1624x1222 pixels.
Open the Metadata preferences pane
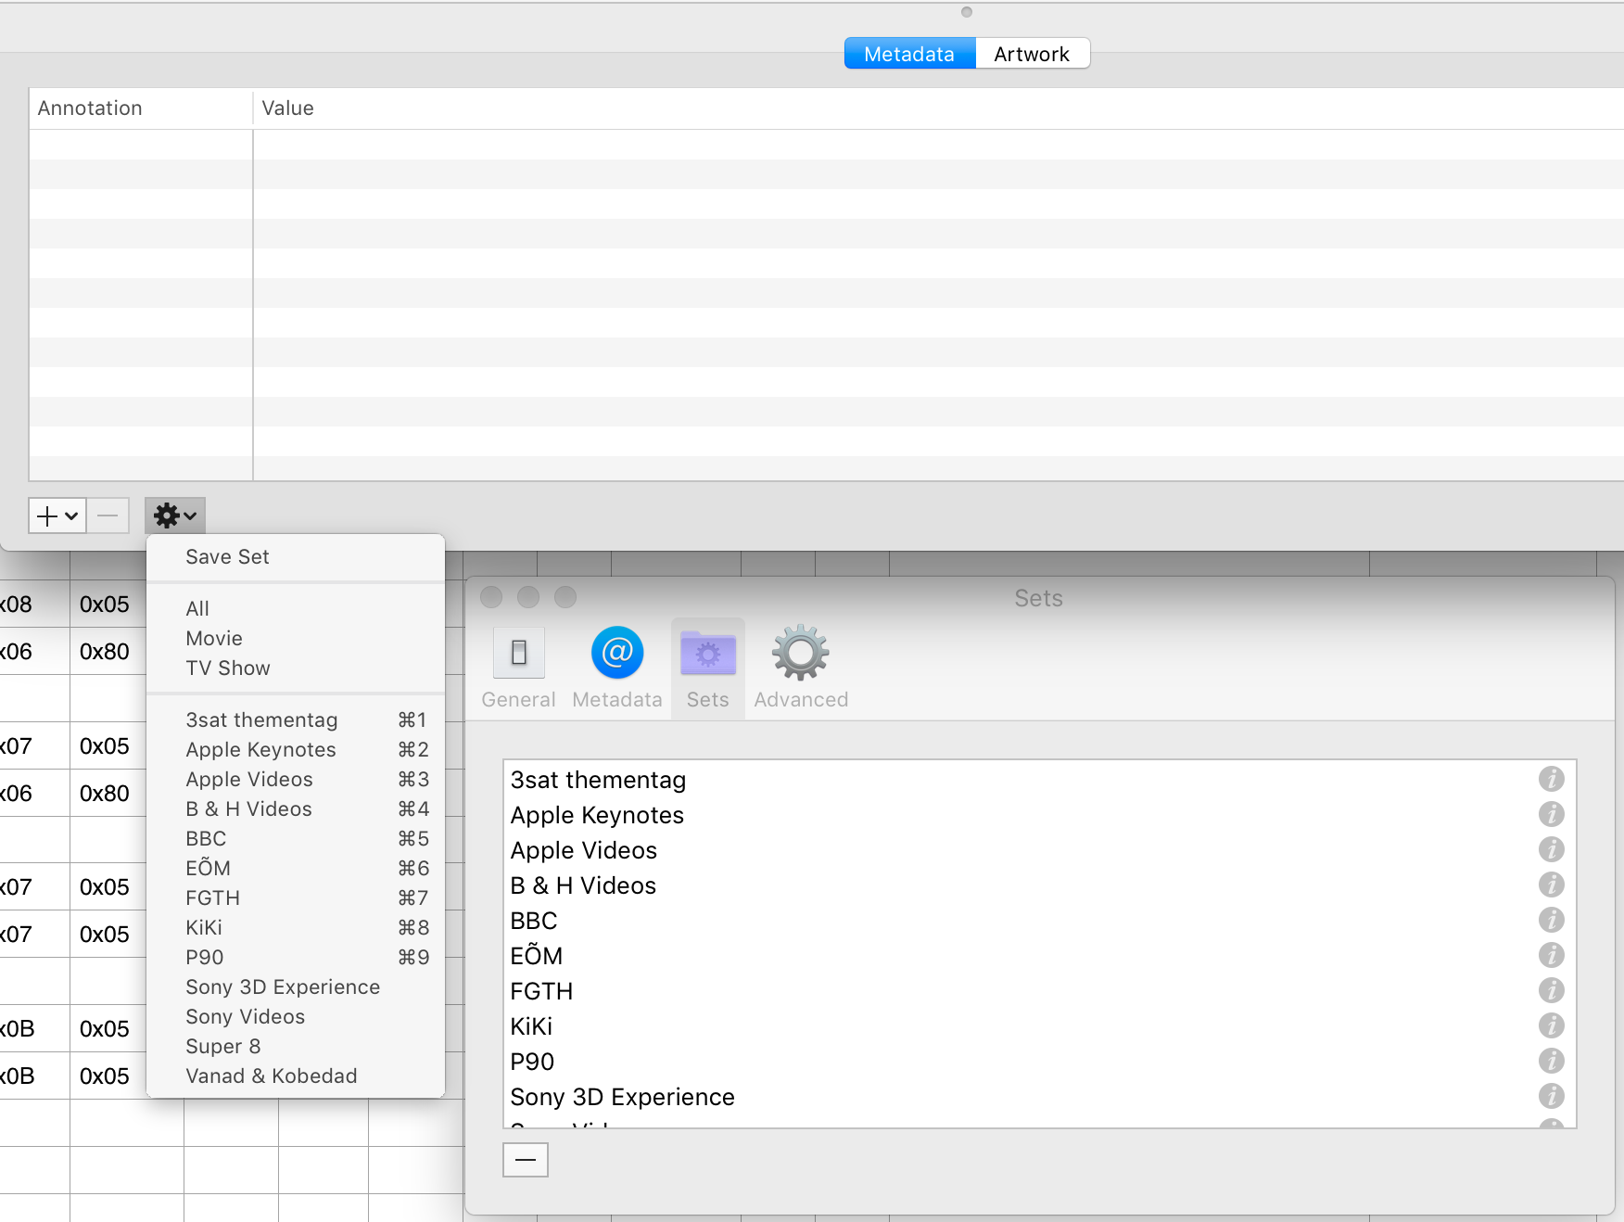pyautogui.click(x=617, y=668)
